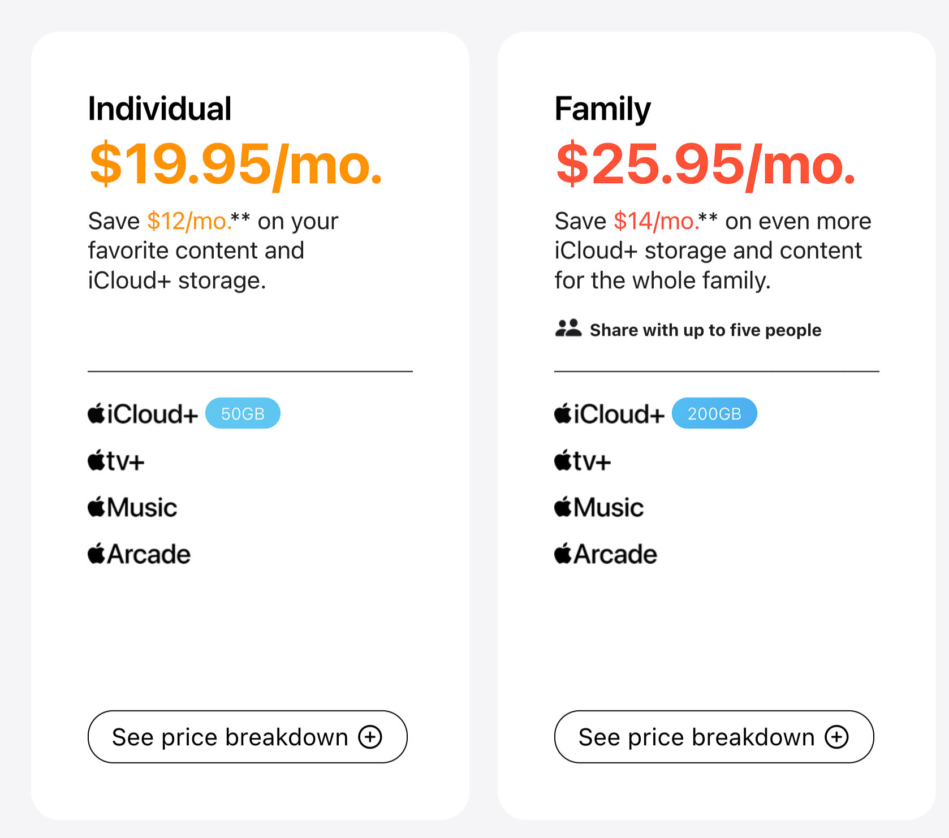Click the Apple Music logo in Family plan
The height and width of the screenshot is (838, 949).
(x=599, y=507)
